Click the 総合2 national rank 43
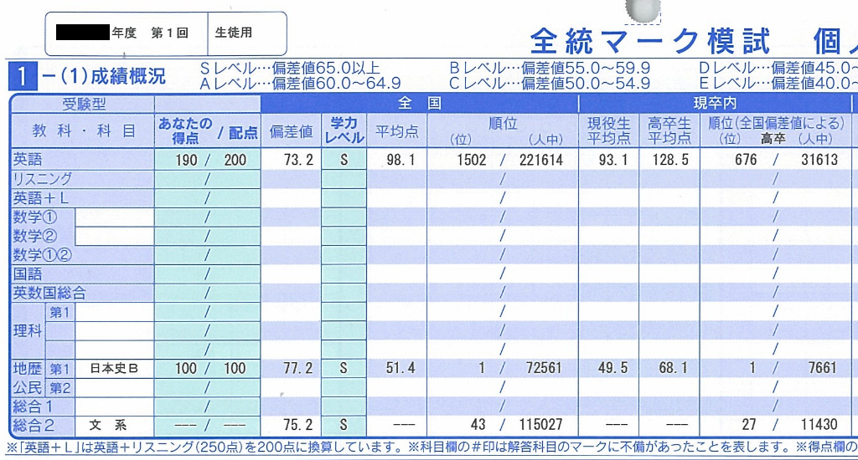 478,425
